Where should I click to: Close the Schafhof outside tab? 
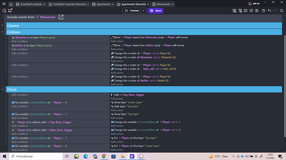(44, 4)
